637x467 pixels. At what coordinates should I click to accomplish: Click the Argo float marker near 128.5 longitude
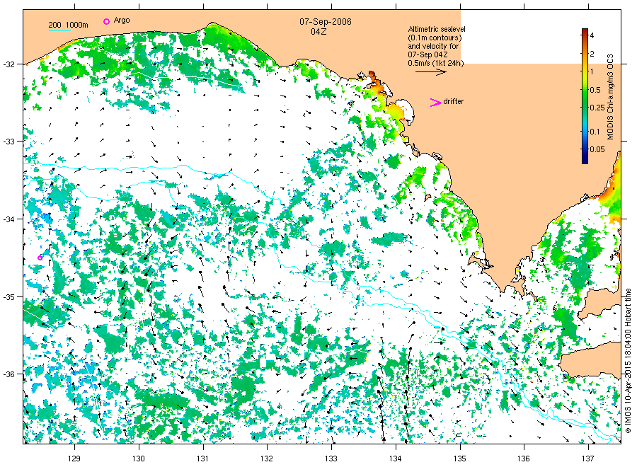[x=40, y=258]
